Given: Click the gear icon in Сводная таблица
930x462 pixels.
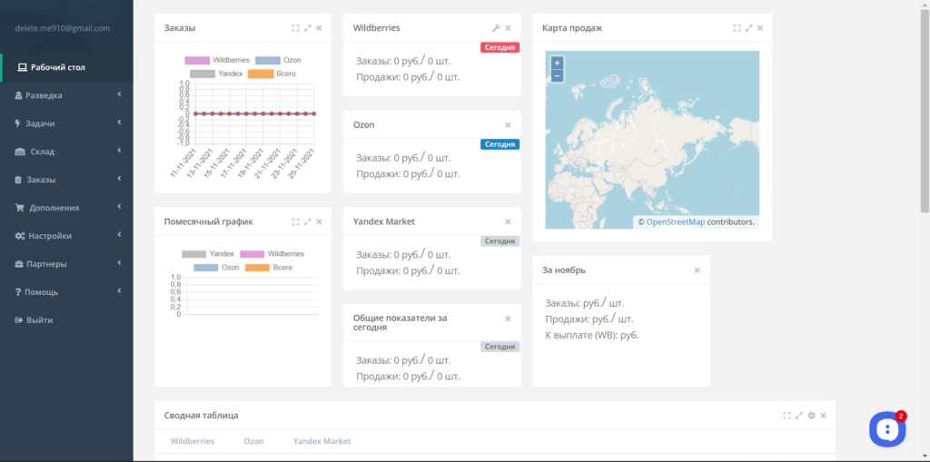Looking at the screenshot, I should pos(811,416).
